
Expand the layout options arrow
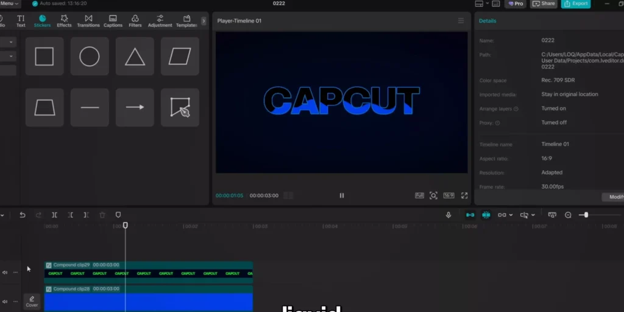pyautogui.click(x=487, y=4)
